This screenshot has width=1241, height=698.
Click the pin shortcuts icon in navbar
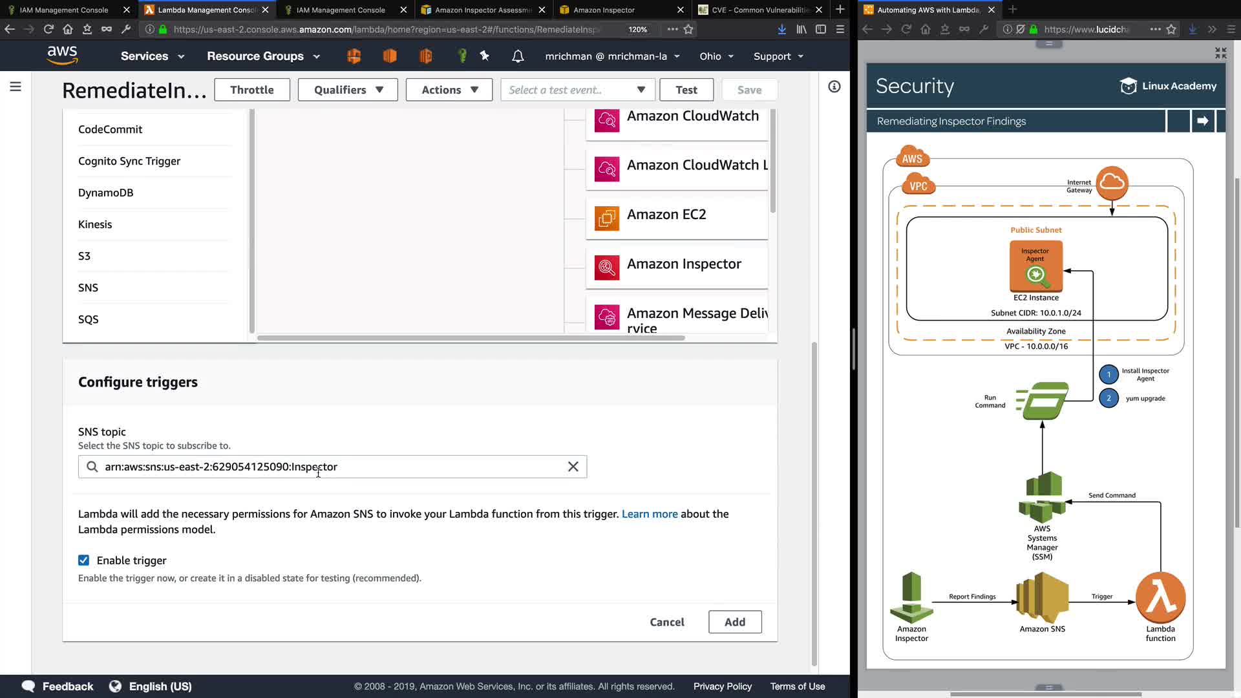coord(485,56)
